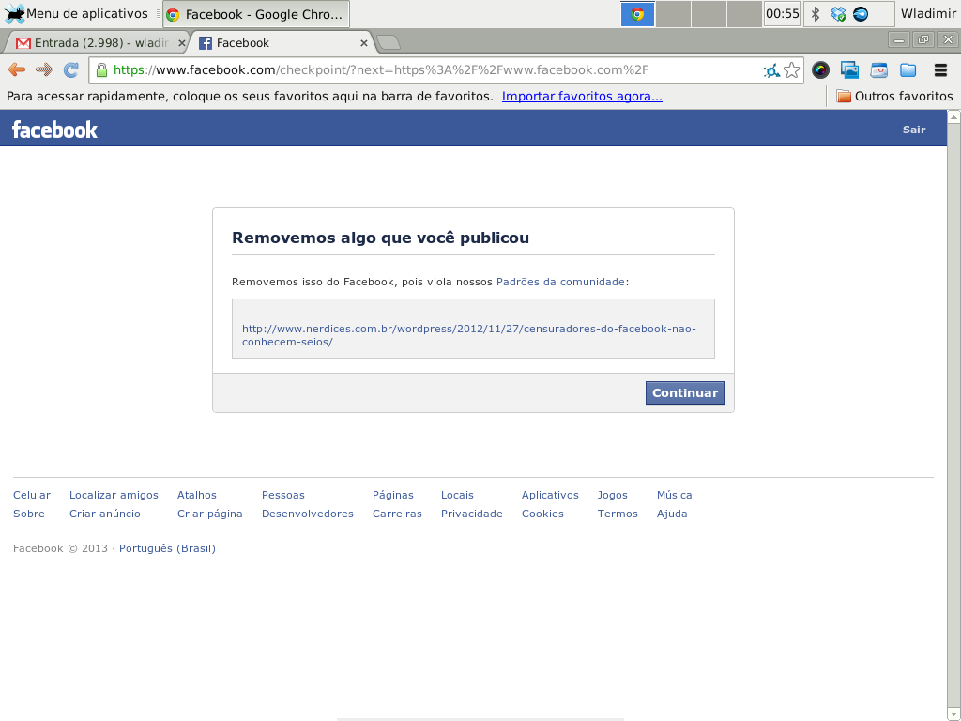Open the Páginas footer link
The image size is (961, 721).
click(393, 495)
